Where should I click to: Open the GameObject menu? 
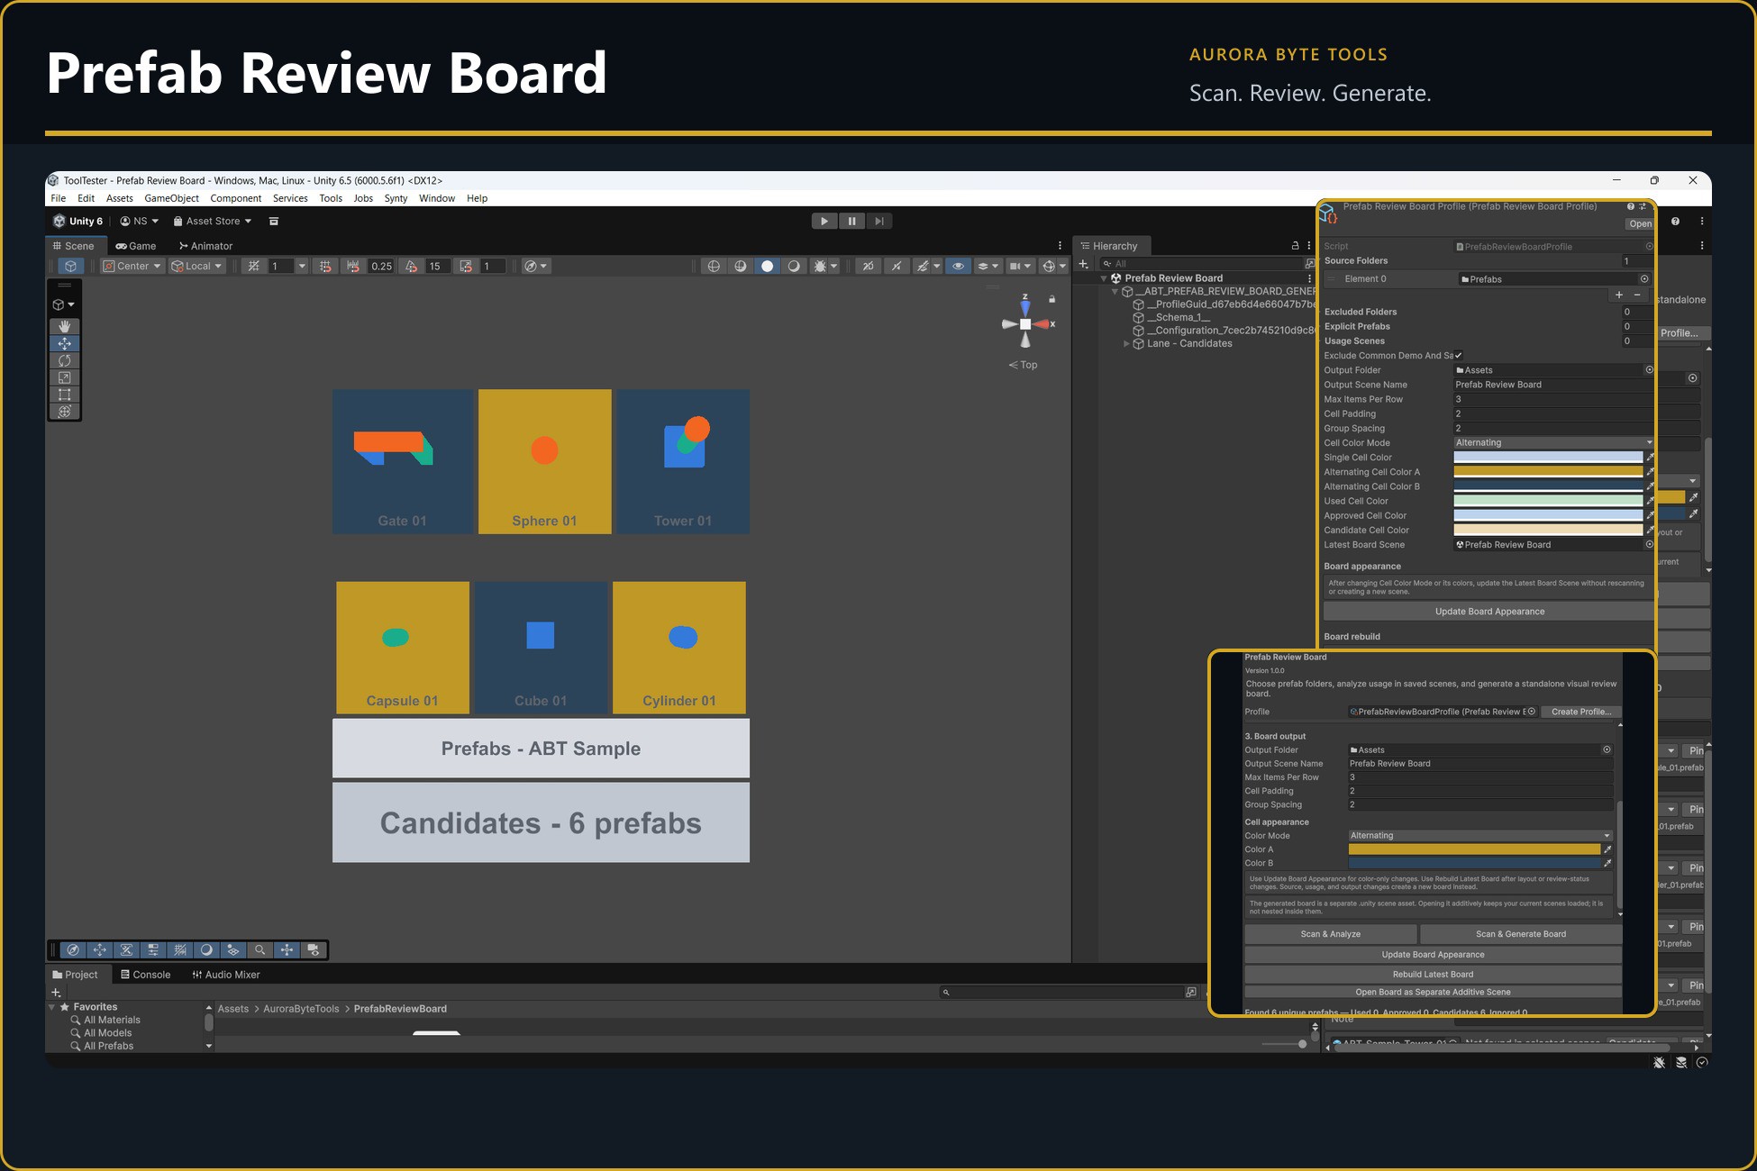(x=171, y=198)
